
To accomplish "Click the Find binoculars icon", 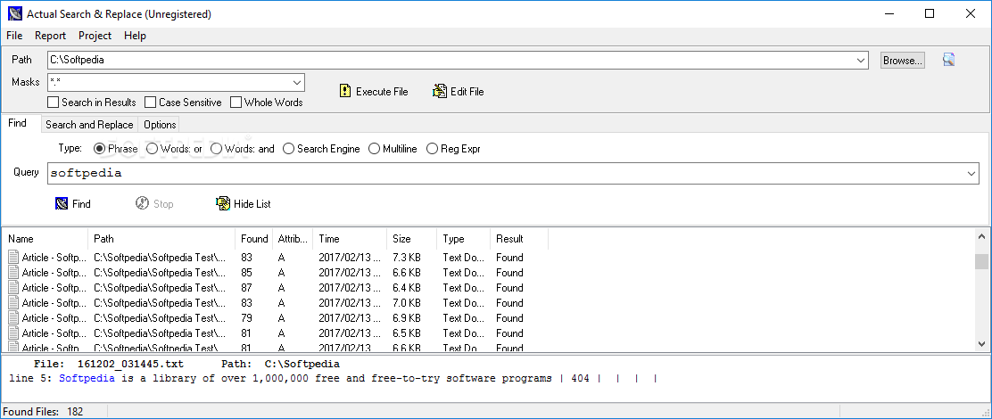I will (62, 203).
